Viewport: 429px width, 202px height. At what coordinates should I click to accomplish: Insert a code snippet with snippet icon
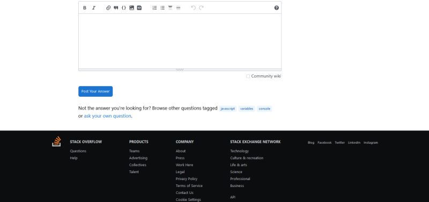click(139, 8)
